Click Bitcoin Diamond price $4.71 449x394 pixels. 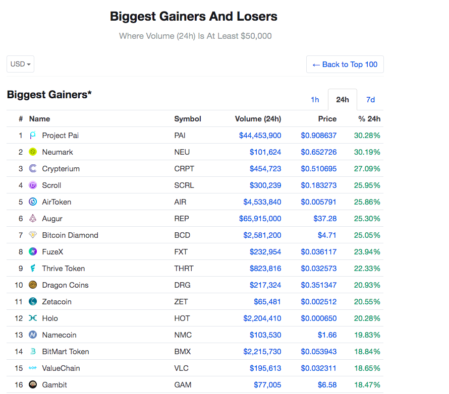(x=327, y=235)
